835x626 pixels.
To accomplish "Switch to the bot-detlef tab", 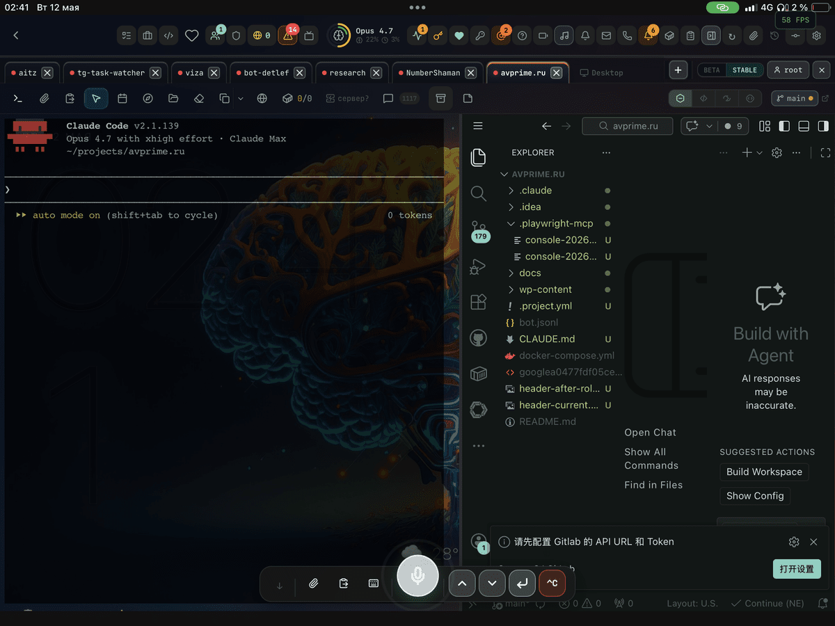I will (x=266, y=72).
